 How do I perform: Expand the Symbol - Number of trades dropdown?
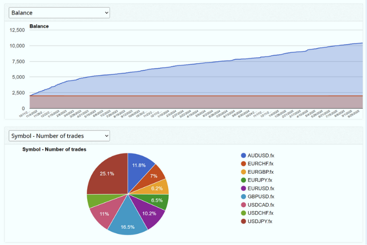59,136
